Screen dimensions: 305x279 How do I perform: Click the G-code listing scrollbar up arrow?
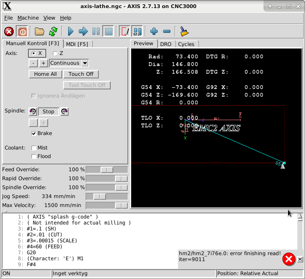[x=300, y=216]
